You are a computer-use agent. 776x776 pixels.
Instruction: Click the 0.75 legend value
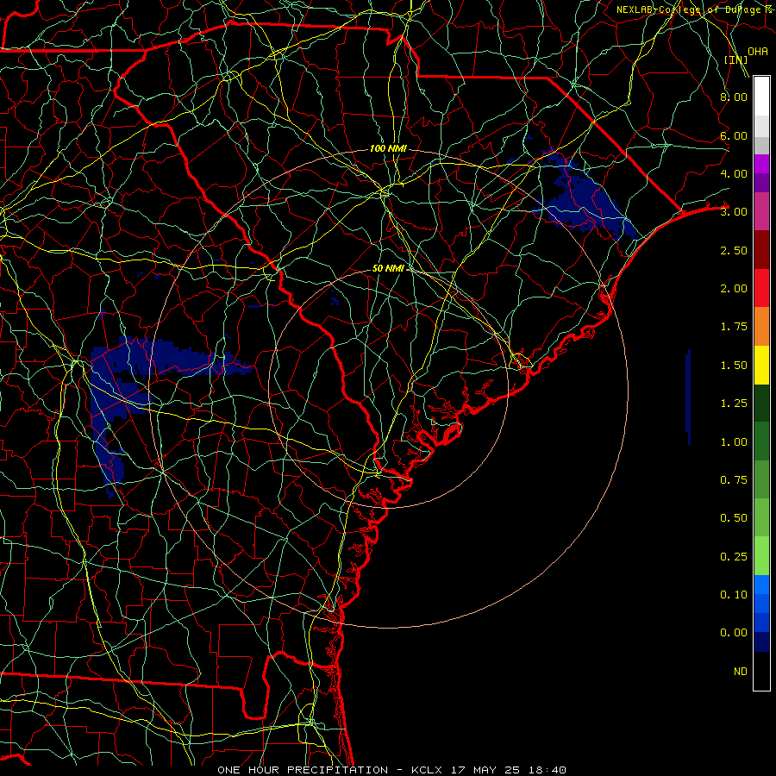pyautogui.click(x=733, y=480)
